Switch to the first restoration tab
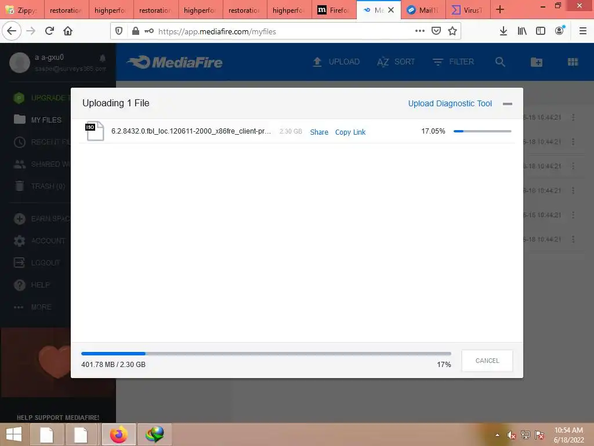594x446 pixels. pyautogui.click(x=67, y=10)
